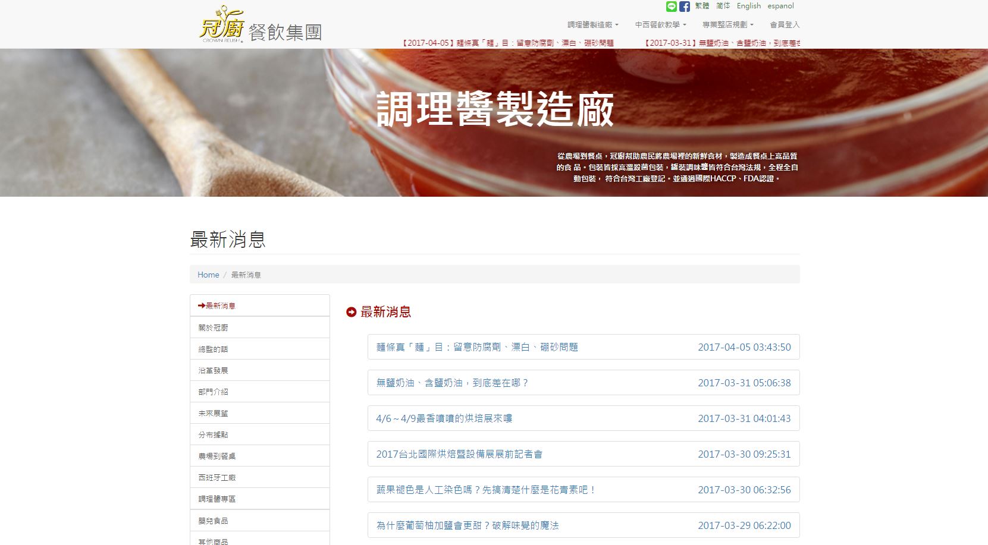988x545 pixels.
Task: Switch language to espanol
Action: [x=780, y=6]
